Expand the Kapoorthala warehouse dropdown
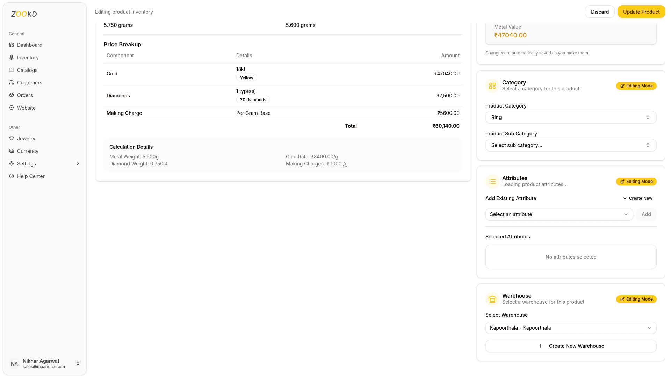 click(570, 328)
